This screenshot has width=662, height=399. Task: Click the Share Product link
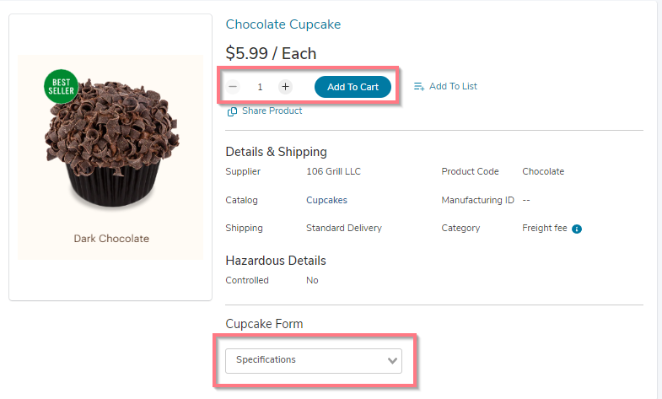click(x=272, y=111)
